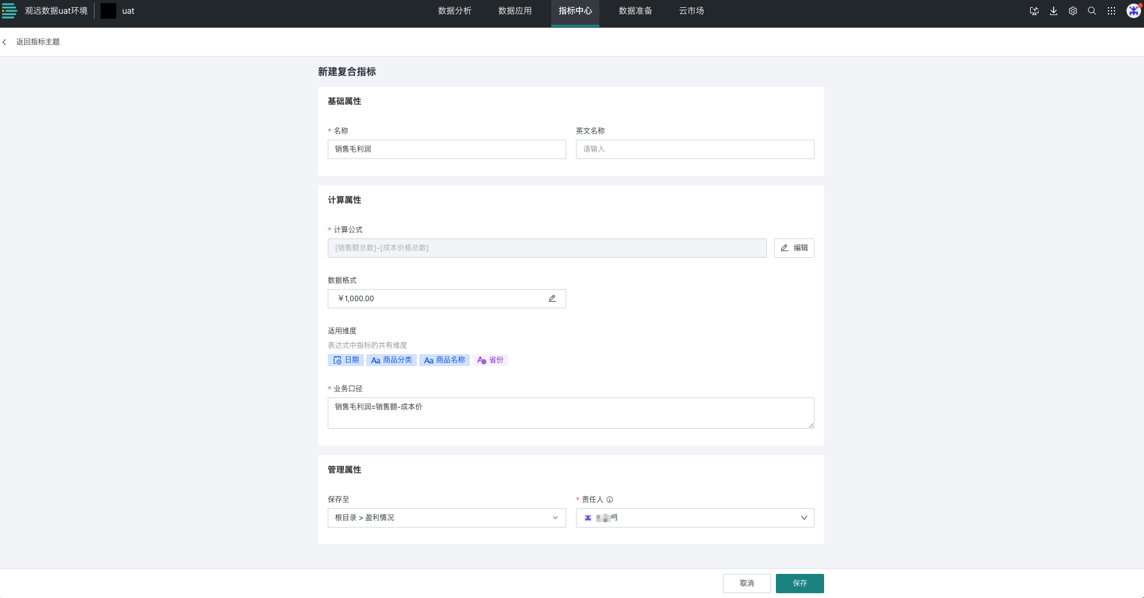Click the green 保存 save button

click(799, 583)
